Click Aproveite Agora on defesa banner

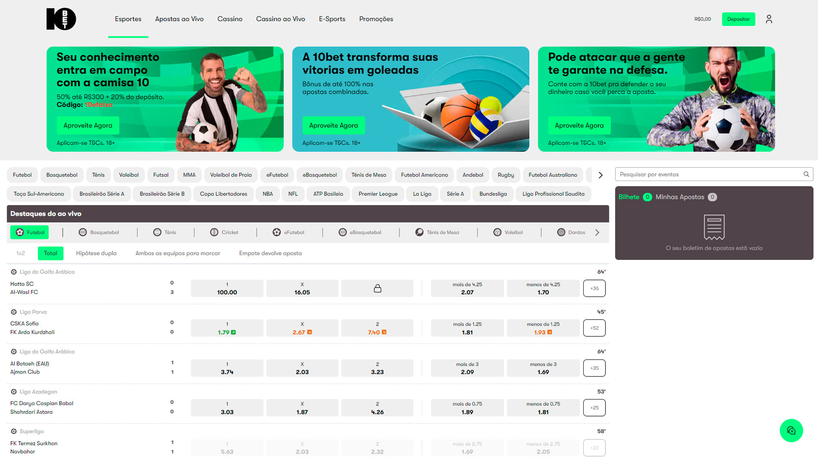point(579,126)
